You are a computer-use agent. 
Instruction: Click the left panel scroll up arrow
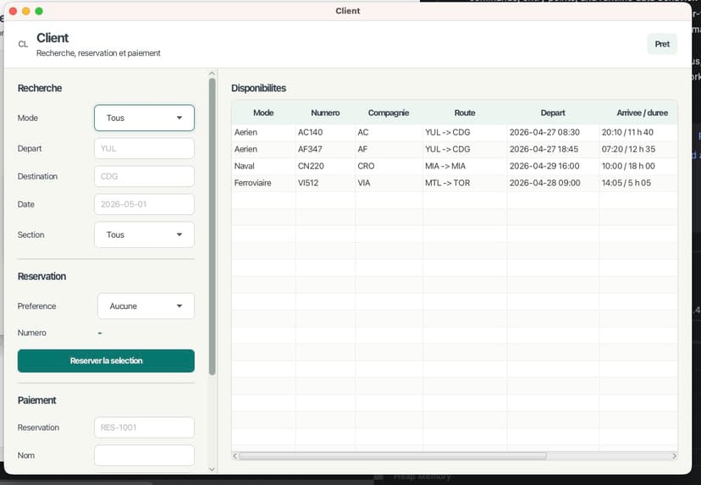point(212,74)
